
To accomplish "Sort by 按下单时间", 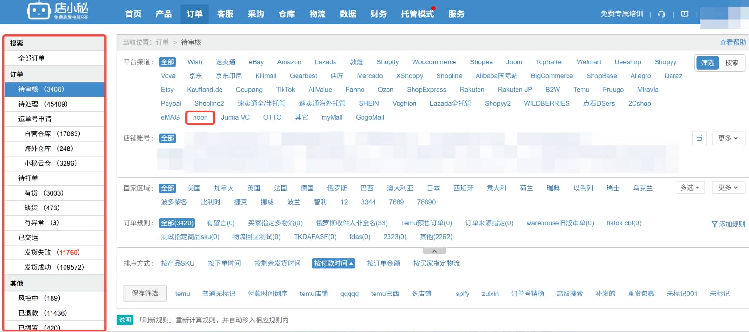I will click(224, 263).
